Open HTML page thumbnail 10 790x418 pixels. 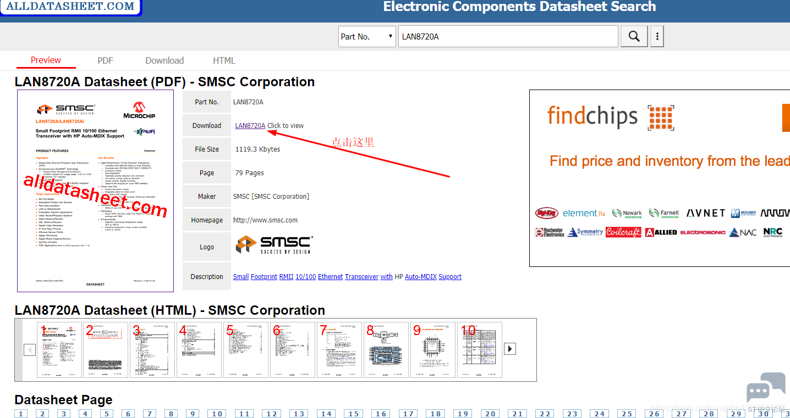pyautogui.click(x=480, y=350)
